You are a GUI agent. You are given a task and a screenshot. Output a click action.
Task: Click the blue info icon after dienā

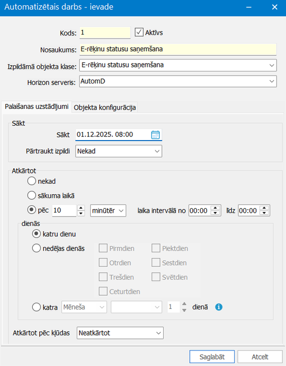(219, 307)
